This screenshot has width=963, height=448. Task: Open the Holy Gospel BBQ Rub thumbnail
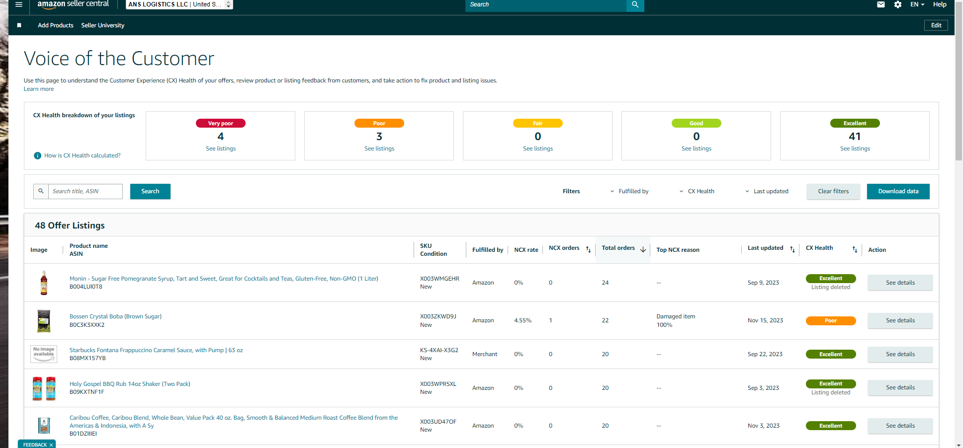tap(44, 388)
